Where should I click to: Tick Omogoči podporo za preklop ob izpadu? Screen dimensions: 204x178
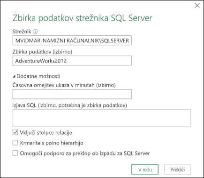click(x=15, y=153)
